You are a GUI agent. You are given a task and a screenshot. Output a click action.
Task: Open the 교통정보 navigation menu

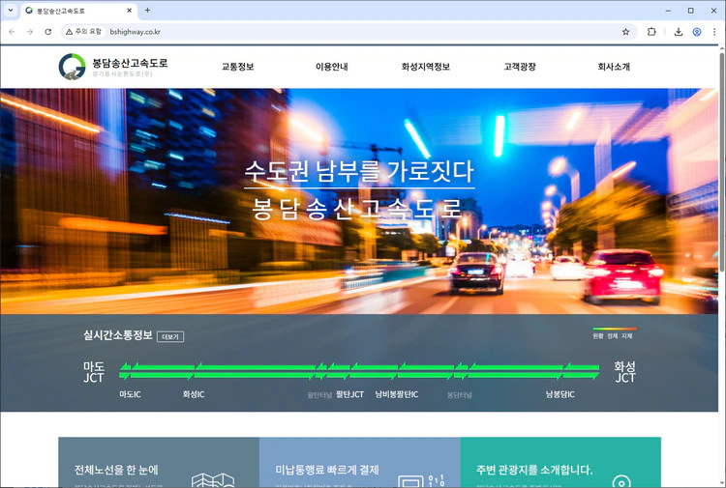pyautogui.click(x=237, y=67)
